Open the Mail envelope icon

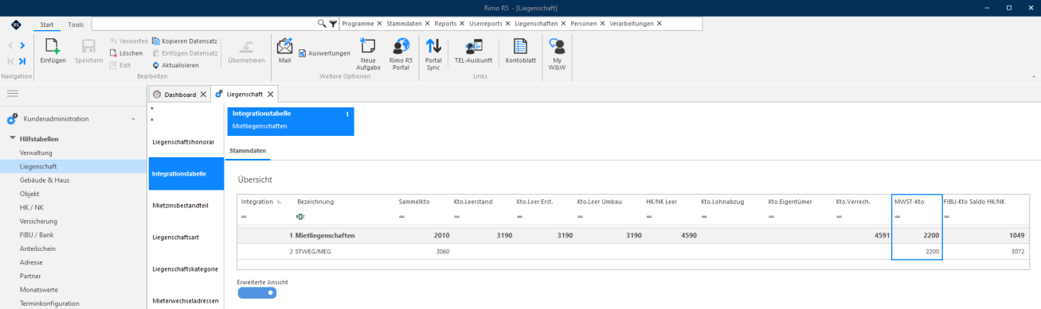point(284,45)
